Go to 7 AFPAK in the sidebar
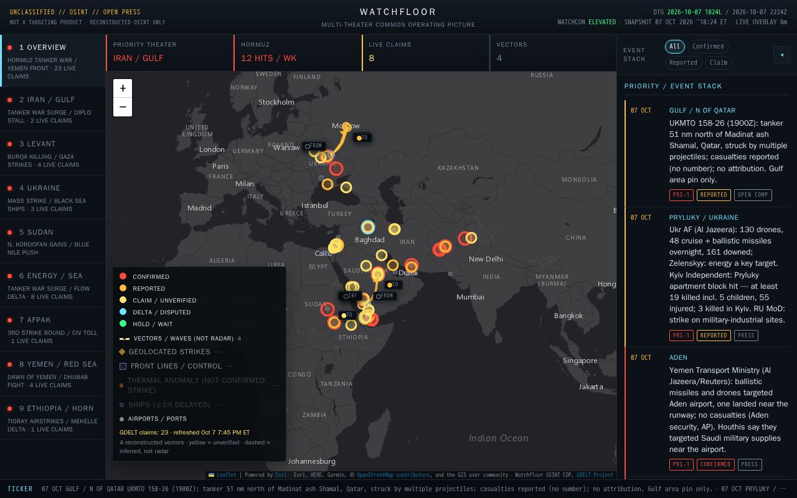 (x=53, y=330)
